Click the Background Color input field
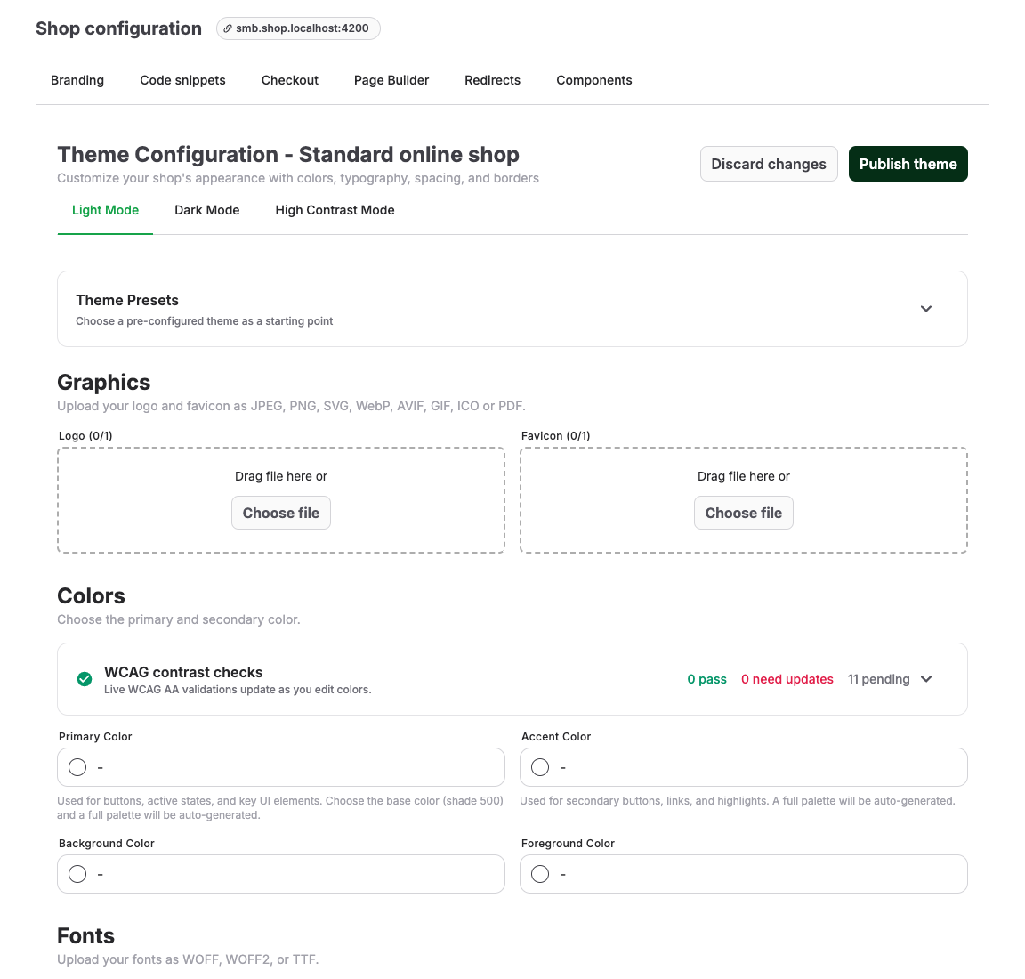The height and width of the screenshot is (979, 1025). (x=281, y=874)
